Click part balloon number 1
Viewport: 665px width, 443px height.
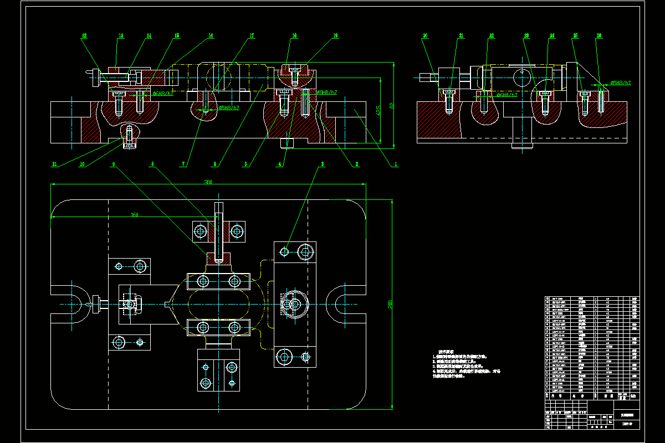click(396, 164)
